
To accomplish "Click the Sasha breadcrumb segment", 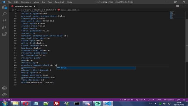I will point(28,10).
